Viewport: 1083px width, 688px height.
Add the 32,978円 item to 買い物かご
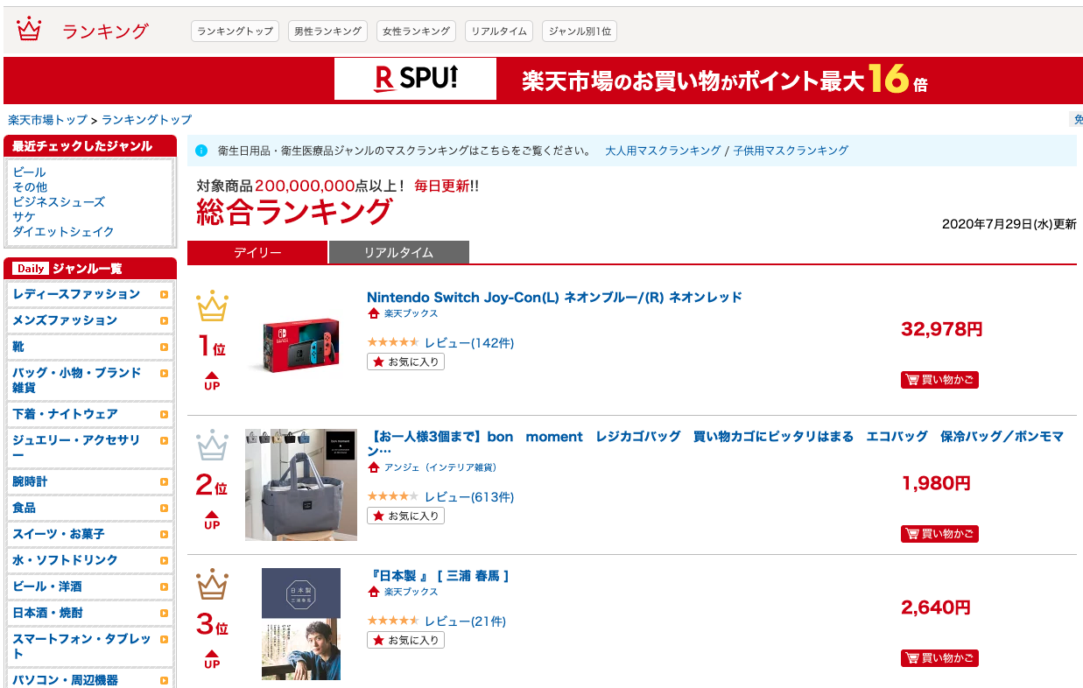click(939, 380)
